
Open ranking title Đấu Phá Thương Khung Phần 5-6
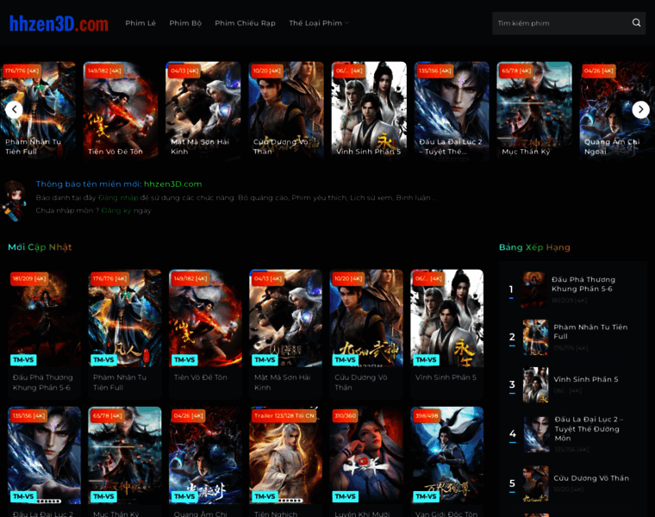pos(583,284)
